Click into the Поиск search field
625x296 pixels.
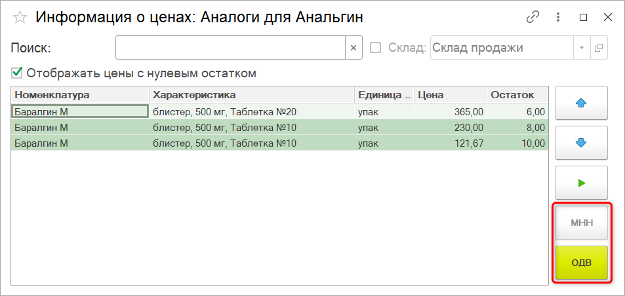[230, 48]
